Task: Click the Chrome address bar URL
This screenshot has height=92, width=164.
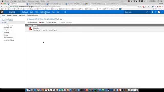Action: [38, 7]
